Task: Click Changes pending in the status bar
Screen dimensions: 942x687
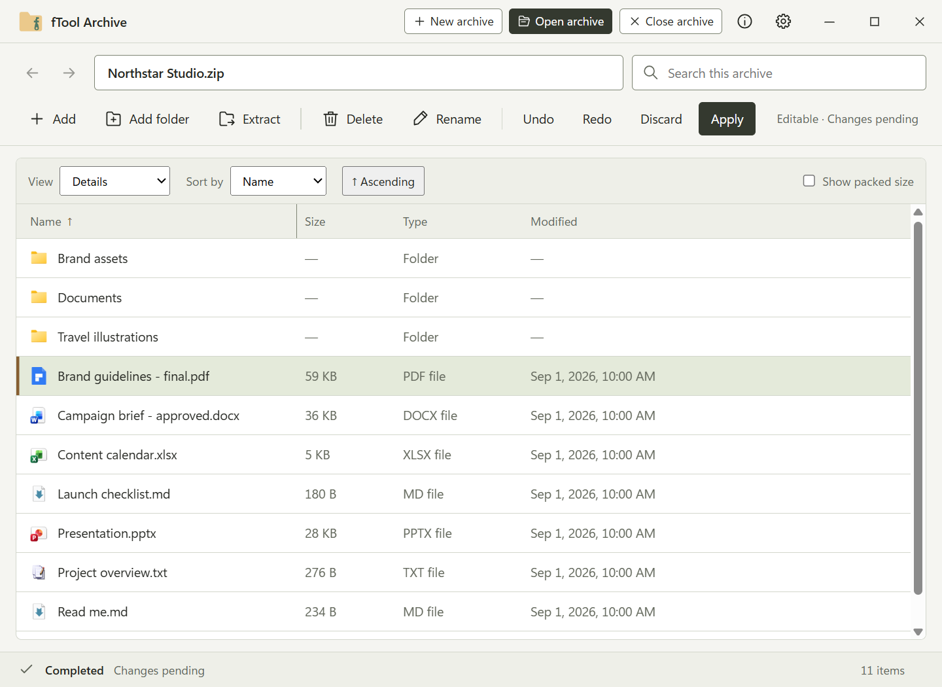Action: tap(159, 670)
